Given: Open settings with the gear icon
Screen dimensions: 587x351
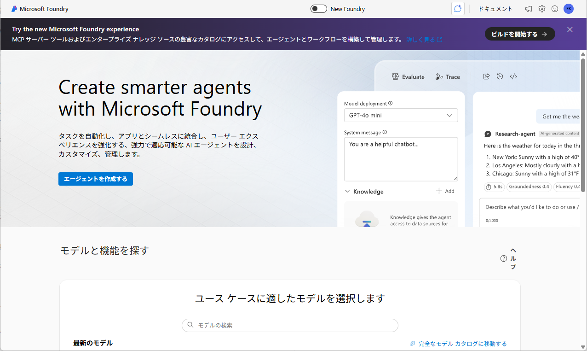Looking at the screenshot, I should tap(541, 8).
